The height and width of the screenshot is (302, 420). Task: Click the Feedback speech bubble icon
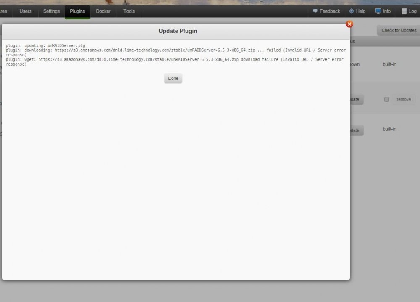[315, 11]
